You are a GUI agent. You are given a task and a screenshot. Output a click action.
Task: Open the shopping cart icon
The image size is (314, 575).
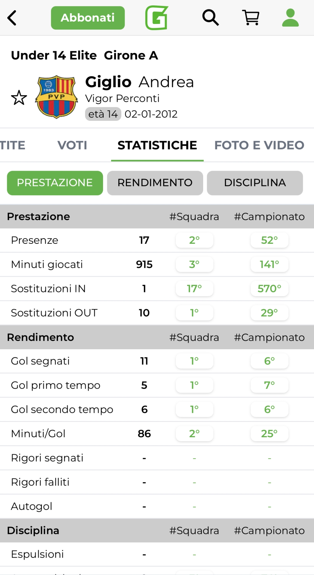251,18
